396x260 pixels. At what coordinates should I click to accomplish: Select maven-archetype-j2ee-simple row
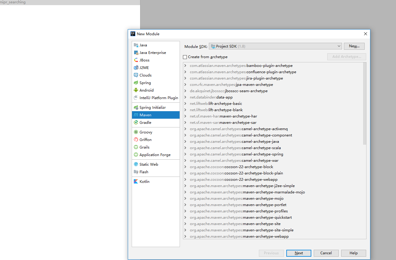click(273, 186)
